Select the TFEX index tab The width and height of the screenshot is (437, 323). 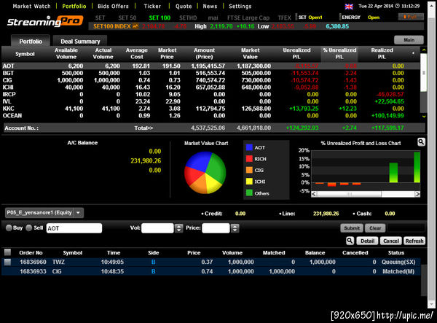pyautogui.click(x=284, y=17)
